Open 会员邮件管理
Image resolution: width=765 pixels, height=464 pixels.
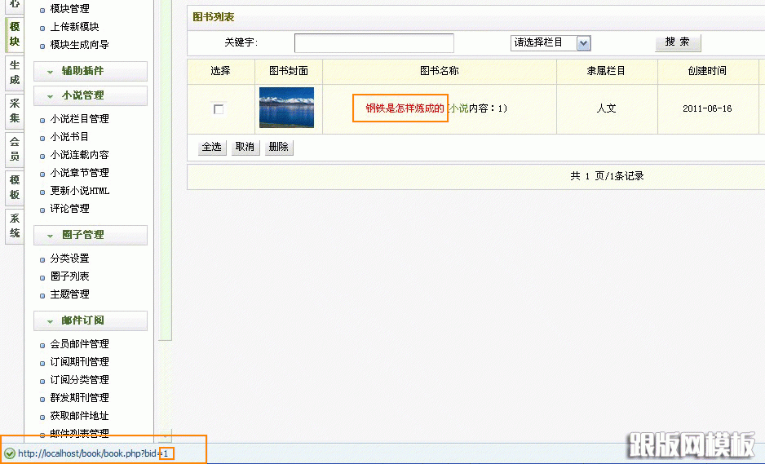79,344
